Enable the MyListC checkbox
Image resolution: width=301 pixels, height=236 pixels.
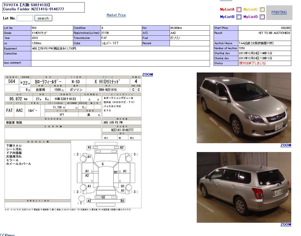(x=262, y=9)
